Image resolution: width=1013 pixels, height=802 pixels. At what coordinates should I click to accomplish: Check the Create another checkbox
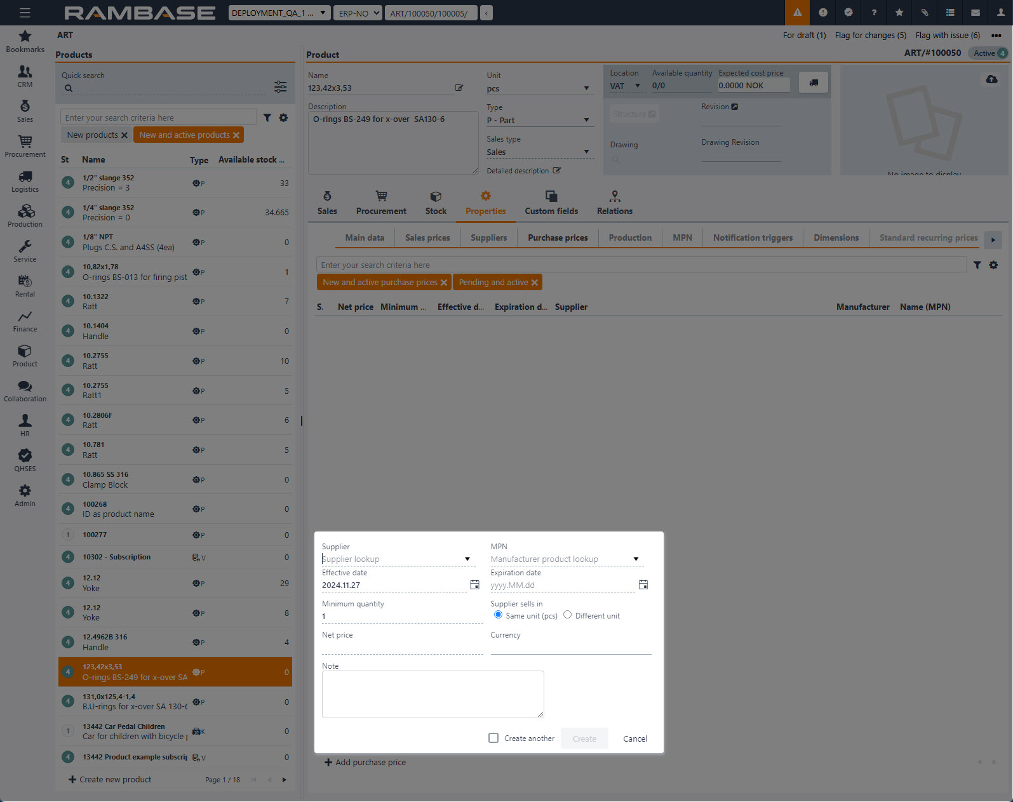[x=493, y=738]
